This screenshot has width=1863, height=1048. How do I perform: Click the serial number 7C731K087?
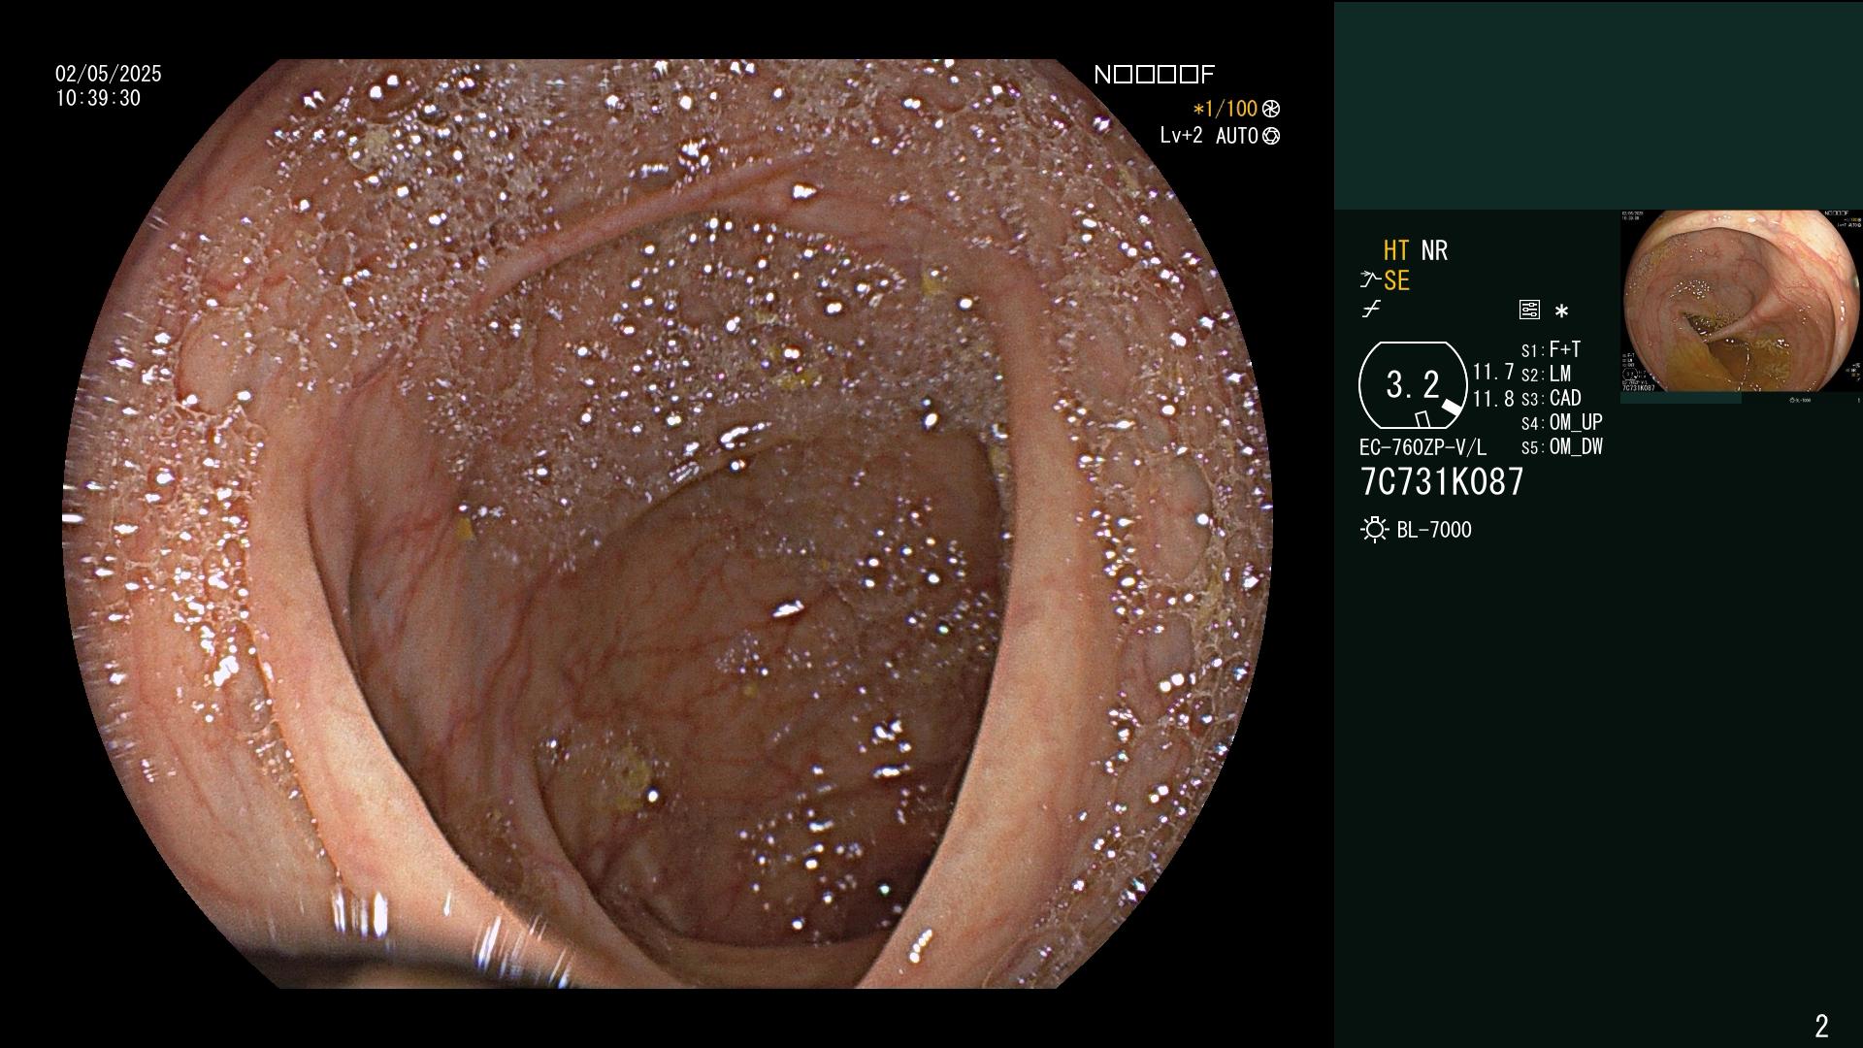[x=1442, y=481]
